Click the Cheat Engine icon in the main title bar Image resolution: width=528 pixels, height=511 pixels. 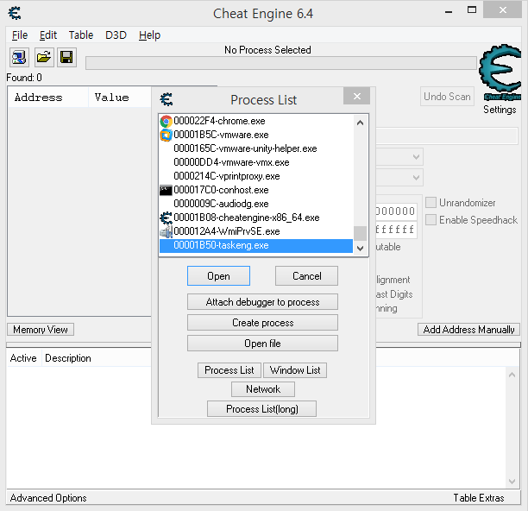coord(15,14)
